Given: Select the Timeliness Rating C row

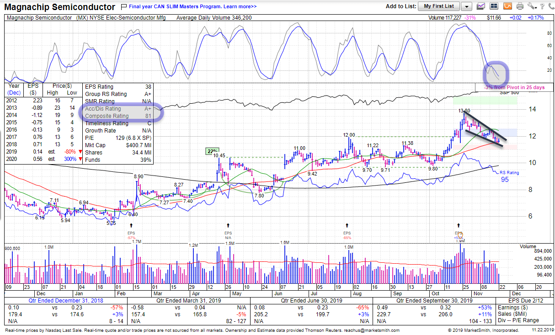Looking at the screenshot, I should pos(118,123).
